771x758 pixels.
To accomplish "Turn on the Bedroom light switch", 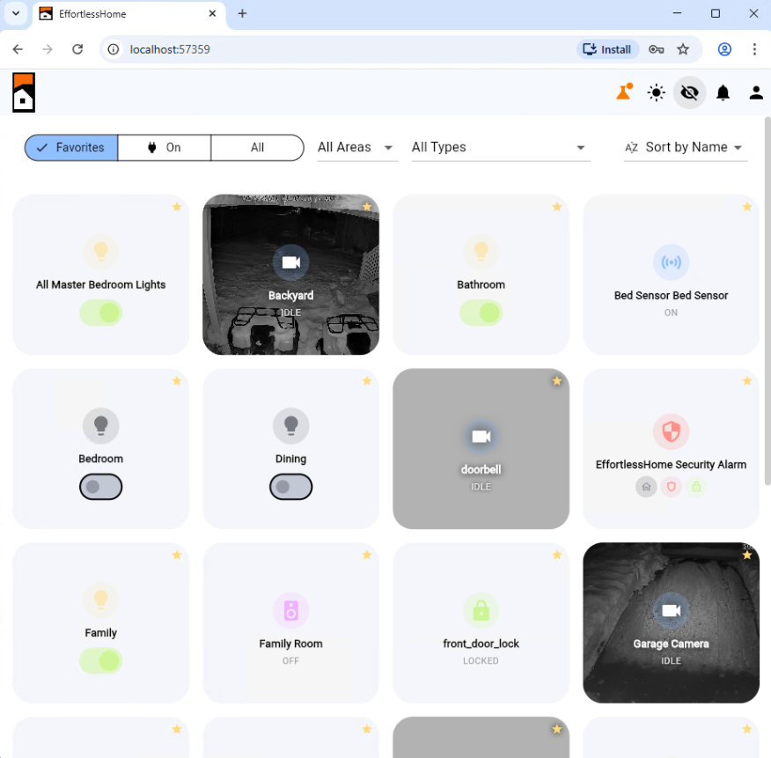I will [100, 487].
